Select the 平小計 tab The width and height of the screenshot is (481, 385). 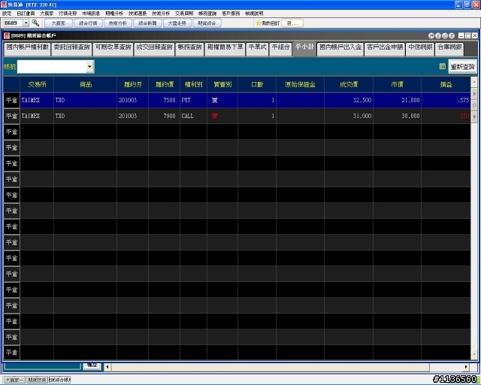(304, 48)
